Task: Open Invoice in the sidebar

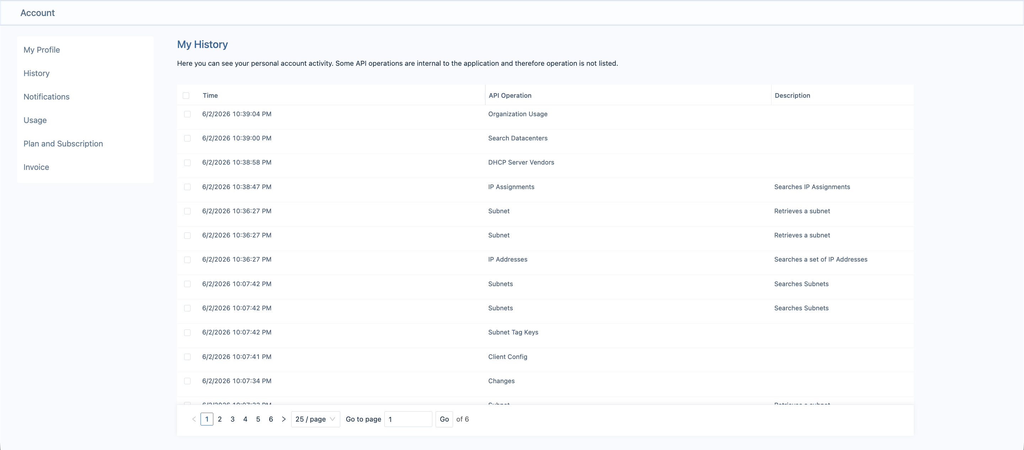Action: [36, 167]
